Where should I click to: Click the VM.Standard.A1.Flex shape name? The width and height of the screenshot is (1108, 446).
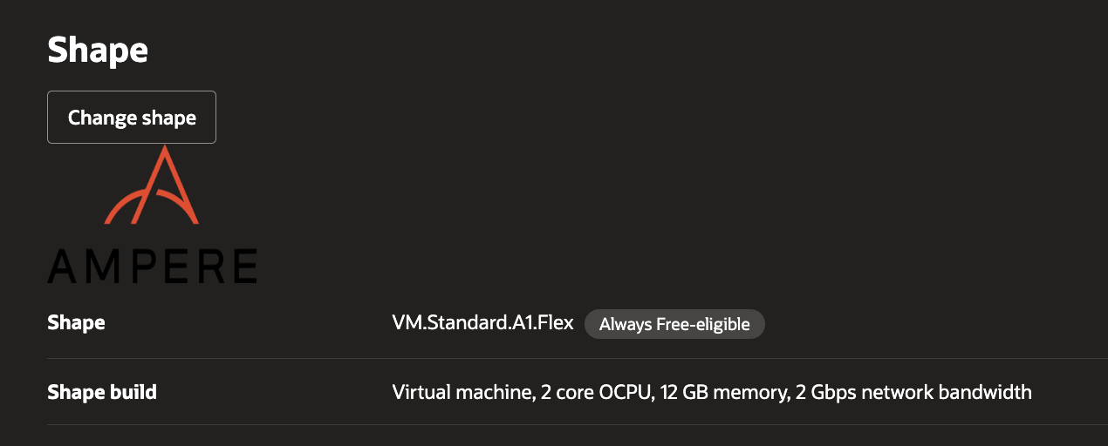point(482,323)
